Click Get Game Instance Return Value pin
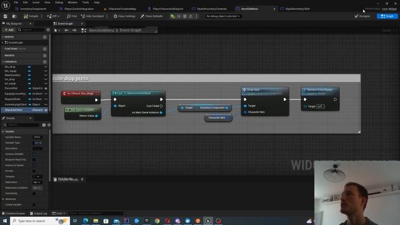400x225 pixels. pos(96,116)
